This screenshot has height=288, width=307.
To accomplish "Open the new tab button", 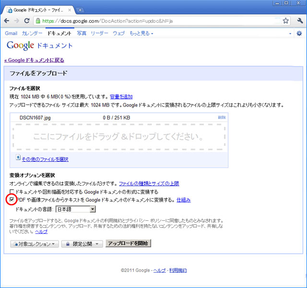I will (x=80, y=10).
